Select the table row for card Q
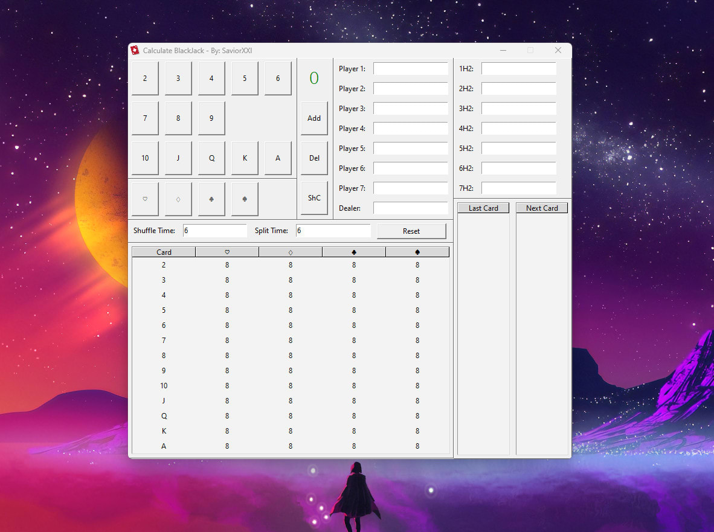This screenshot has width=714, height=532. [x=291, y=416]
